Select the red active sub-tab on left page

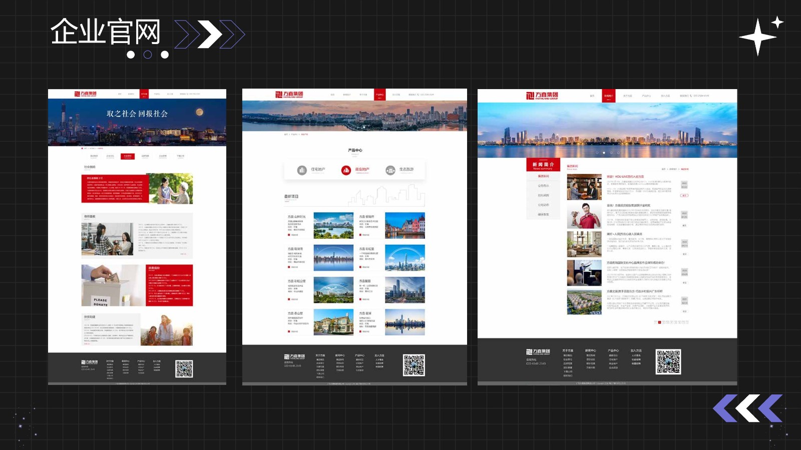tap(127, 156)
